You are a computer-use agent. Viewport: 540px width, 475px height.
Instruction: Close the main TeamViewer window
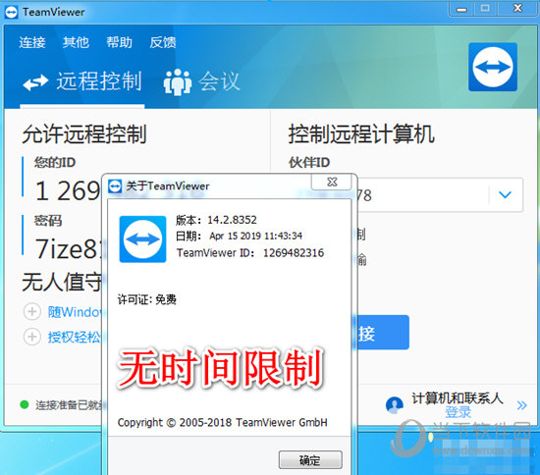[x=517, y=9]
